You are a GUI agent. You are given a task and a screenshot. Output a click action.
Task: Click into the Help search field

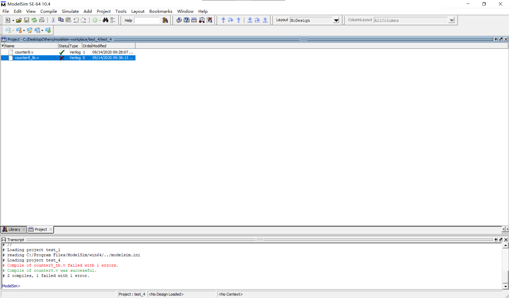(147, 20)
